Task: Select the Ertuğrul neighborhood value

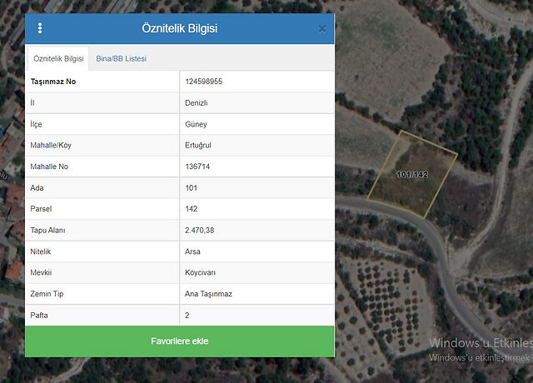Action: [x=199, y=146]
